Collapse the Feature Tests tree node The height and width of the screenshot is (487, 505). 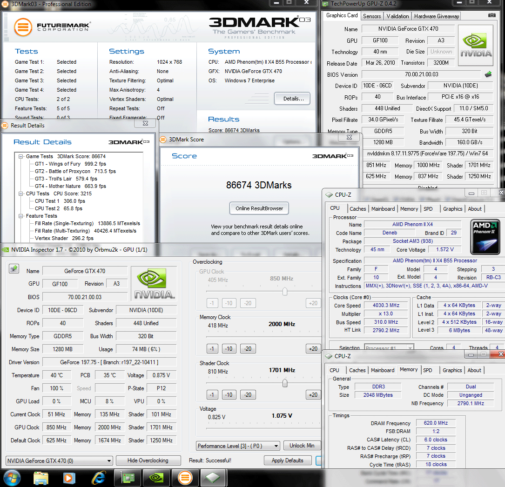tap(20, 216)
